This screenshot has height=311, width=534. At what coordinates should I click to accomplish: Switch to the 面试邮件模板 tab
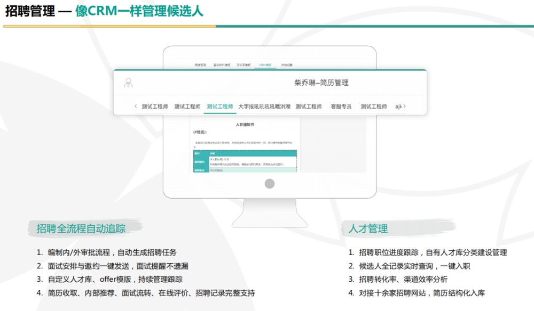coord(222,65)
